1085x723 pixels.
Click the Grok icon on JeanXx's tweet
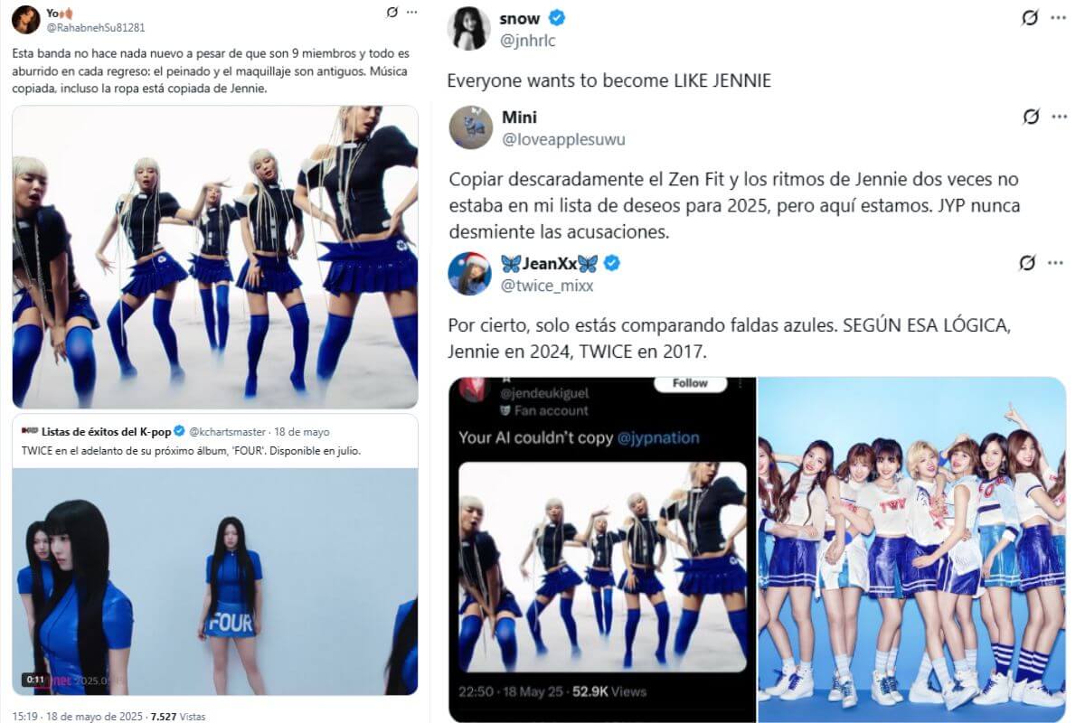(x=1027, y=263)
